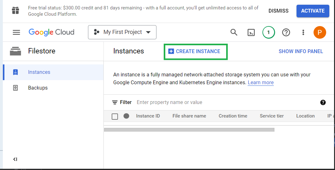Click the Instances page heading
Screen dimensions: 335x170
(129, 51)
